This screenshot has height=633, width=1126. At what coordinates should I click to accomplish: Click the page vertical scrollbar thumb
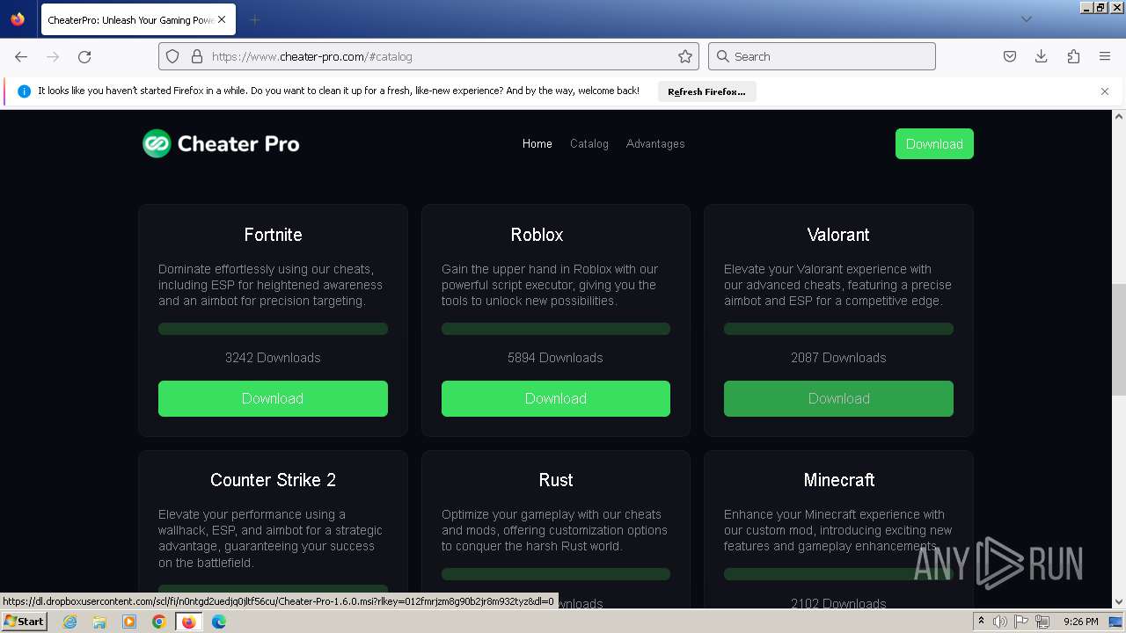(x=1119, y=340)
